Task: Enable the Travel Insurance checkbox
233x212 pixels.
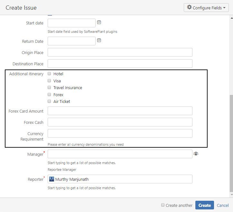Action: 49,88
